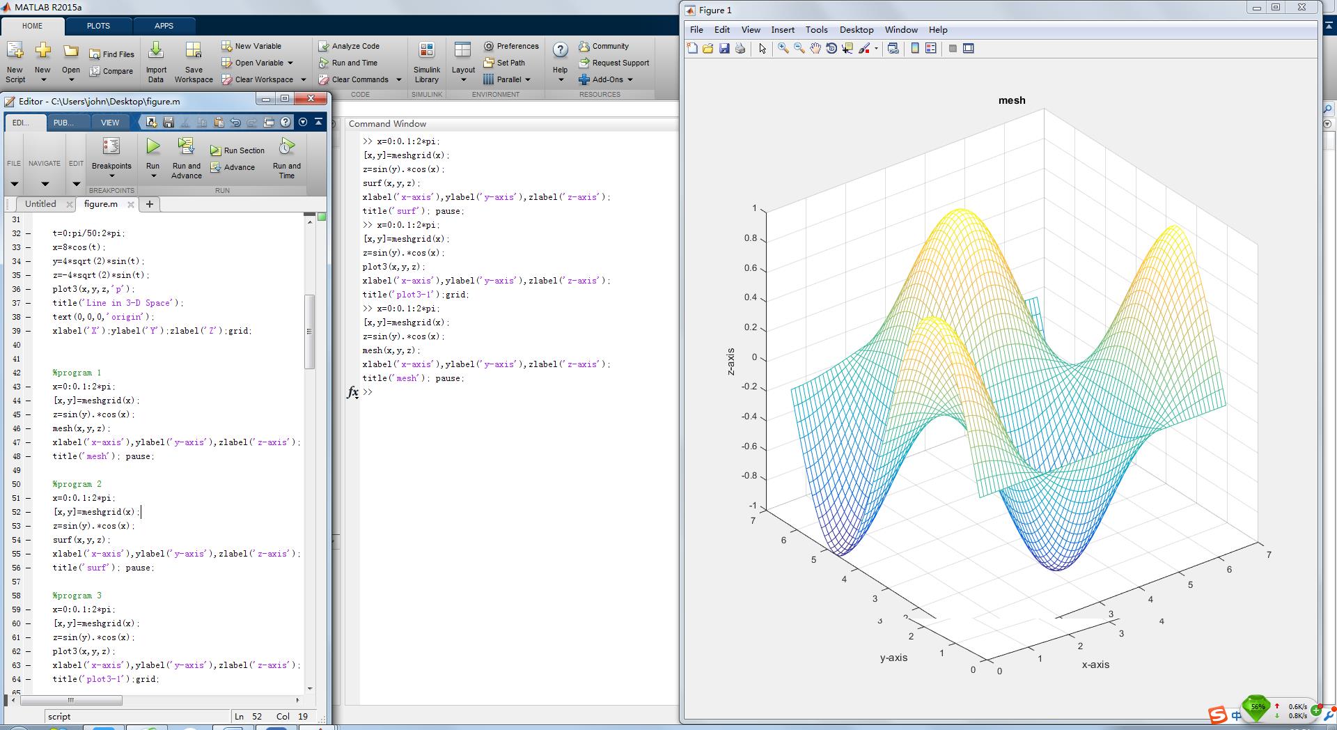Image resolution: width=1337 pixels, height=730 pixels.
Task: Click Paste icon in Editor quick access bar
Action: pyautogui.click(x=219, y=122)
